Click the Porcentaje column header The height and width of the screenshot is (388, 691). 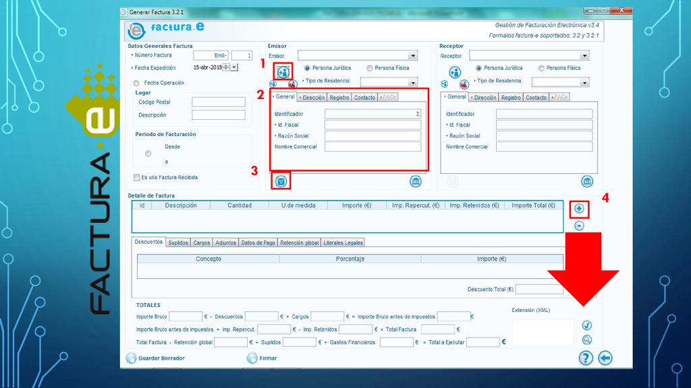pyautogui.click(x=350, y=259)
